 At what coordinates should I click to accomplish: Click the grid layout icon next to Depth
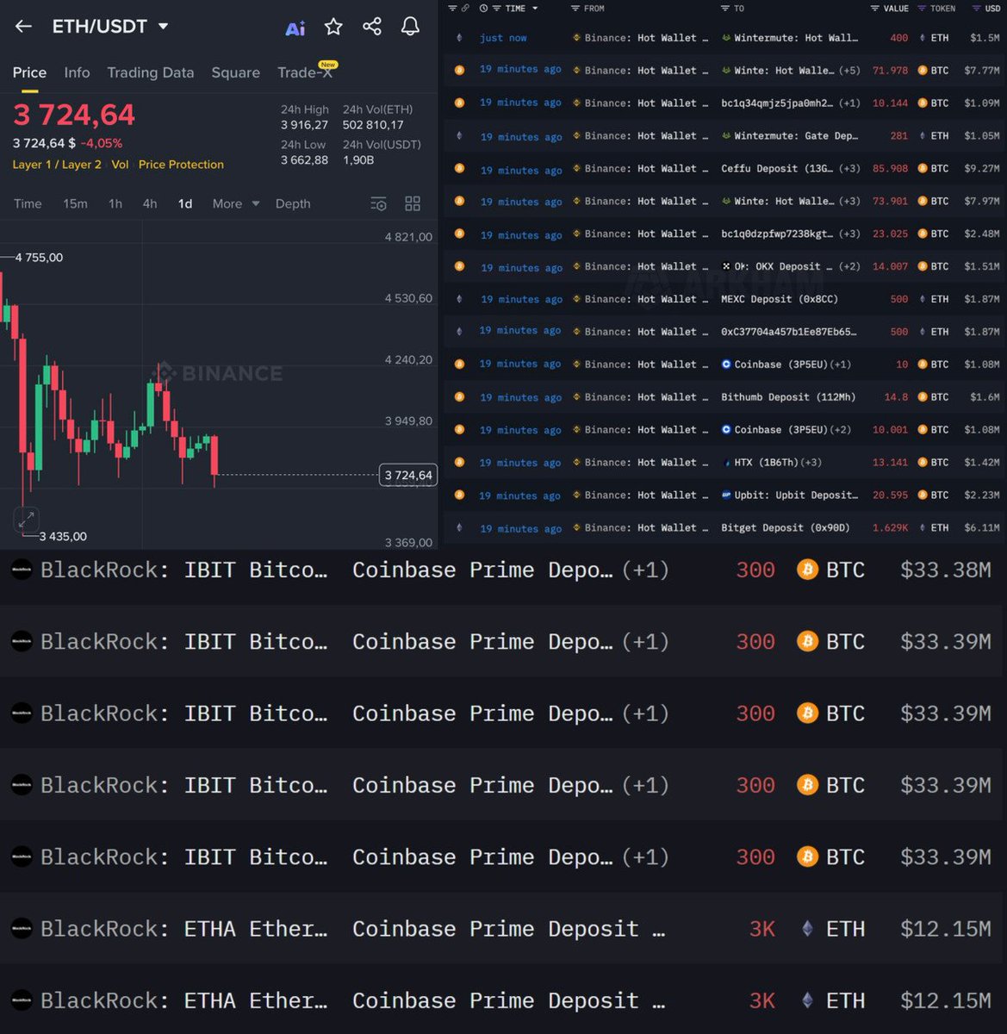413,203
